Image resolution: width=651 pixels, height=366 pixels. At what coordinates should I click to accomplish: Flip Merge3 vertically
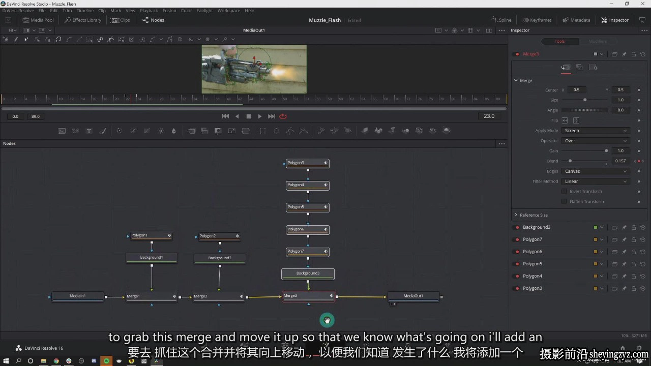tap(576, 120)
